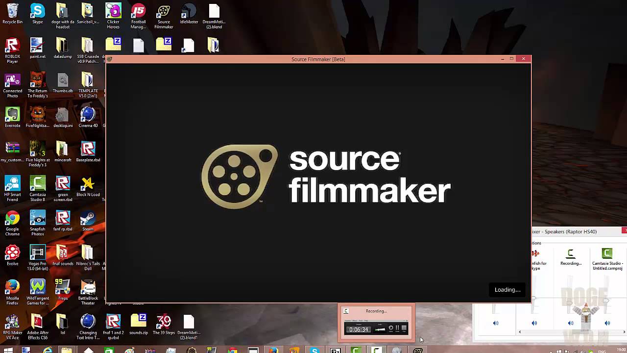Click the Source Filmmaker [Beta] title bar
Viewport: 627px width, 353px height.
318,59
